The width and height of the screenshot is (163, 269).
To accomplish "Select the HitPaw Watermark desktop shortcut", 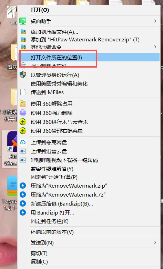I will 10,149.
